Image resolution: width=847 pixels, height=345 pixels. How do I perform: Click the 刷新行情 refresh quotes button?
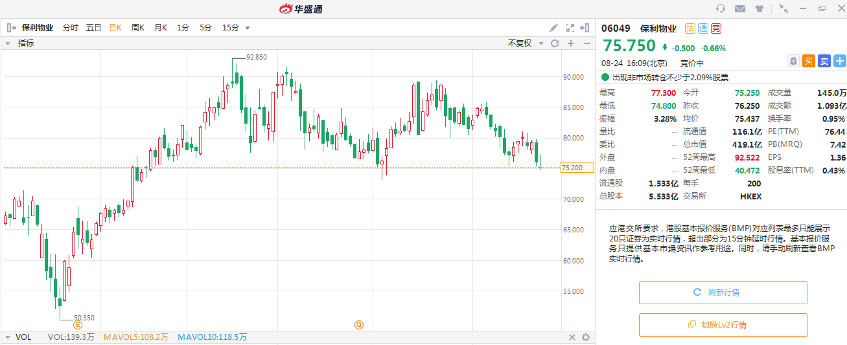[x=723, y=293]
